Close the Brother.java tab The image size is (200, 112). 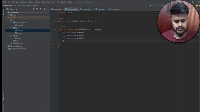[77, 9]
